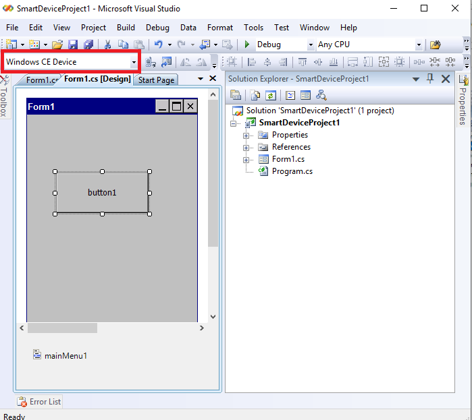Screen dimensions: 472x420
Task: Click the Find in Files binoculars icon
Action: coord(435,44)
